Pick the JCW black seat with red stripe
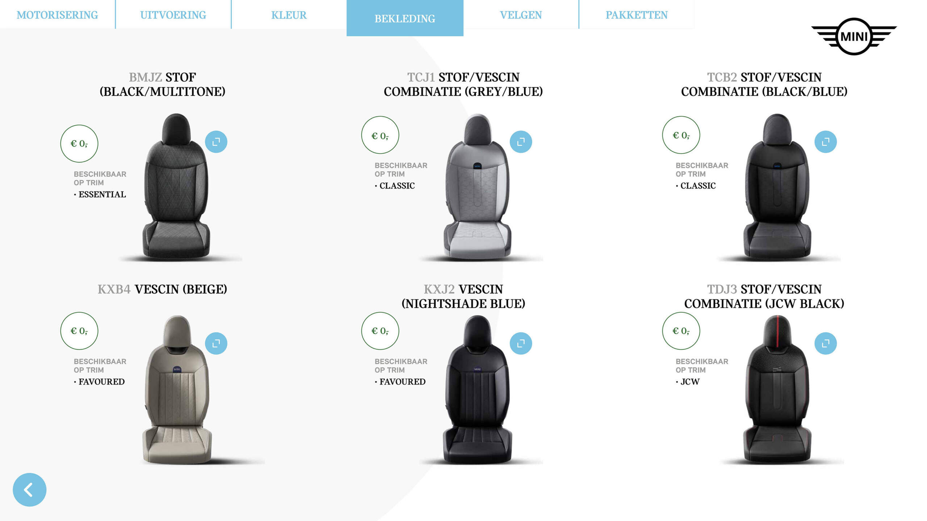This screenshot has height=521, width=927. [777, 389]
